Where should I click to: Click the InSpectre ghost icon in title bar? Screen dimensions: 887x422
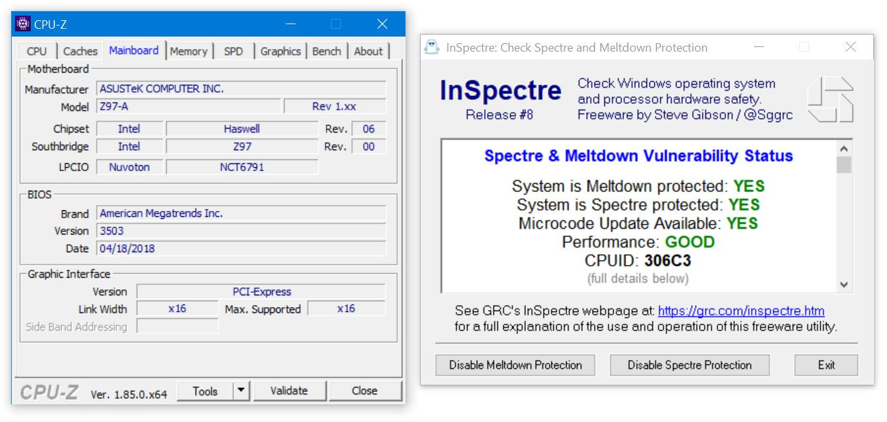click(432, 47)
